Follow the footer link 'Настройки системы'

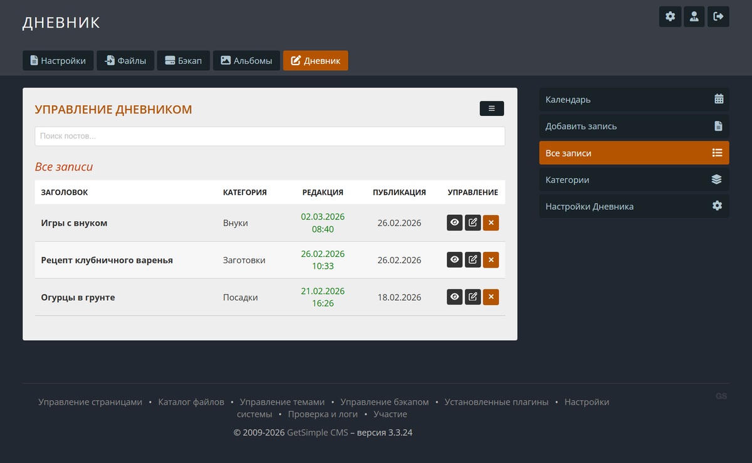(587, 402)
